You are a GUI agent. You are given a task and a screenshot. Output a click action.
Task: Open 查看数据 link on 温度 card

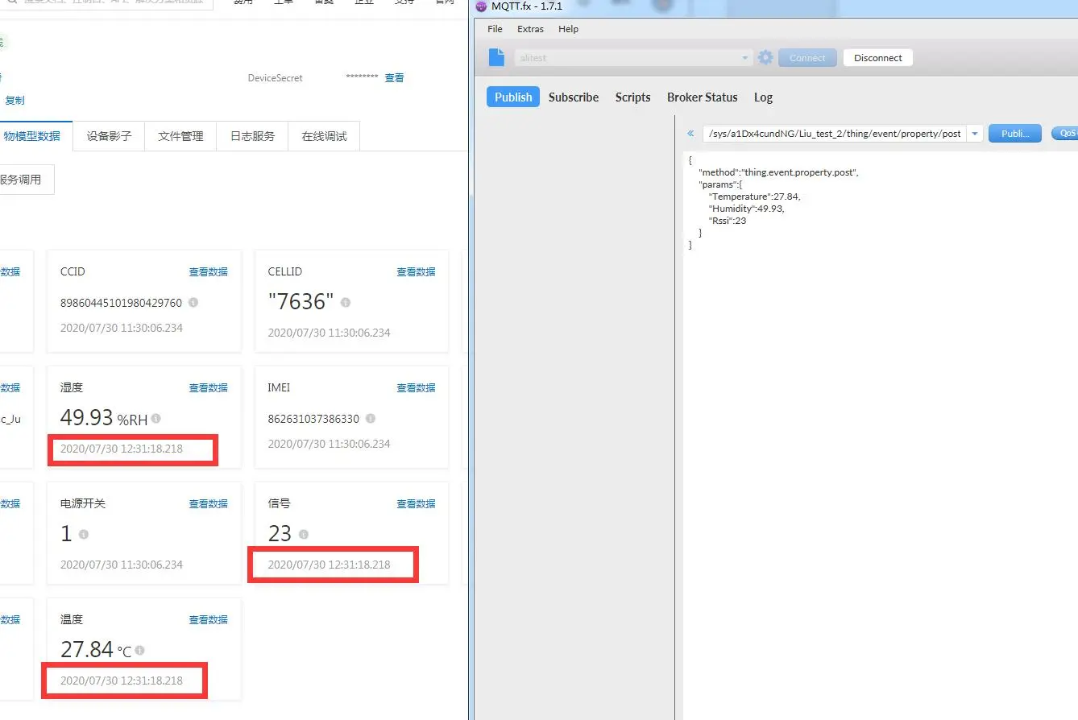208,620
